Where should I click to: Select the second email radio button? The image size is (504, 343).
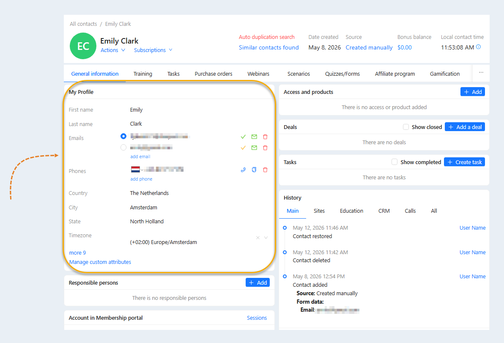point(123,148)
